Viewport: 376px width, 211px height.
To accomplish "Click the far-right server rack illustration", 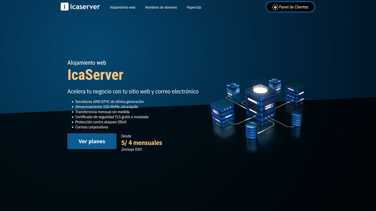I will coord(295,93).
